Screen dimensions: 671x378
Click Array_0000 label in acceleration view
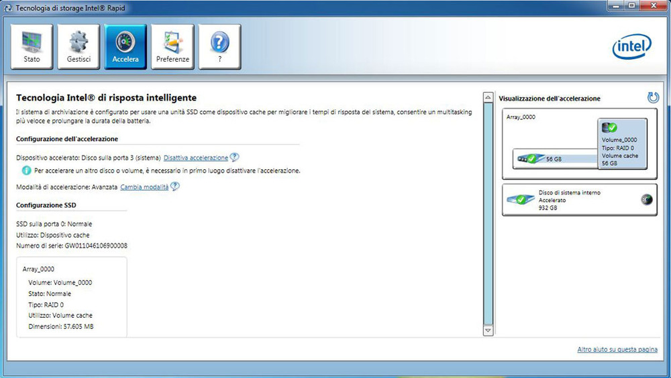click(x=521, y=117)
